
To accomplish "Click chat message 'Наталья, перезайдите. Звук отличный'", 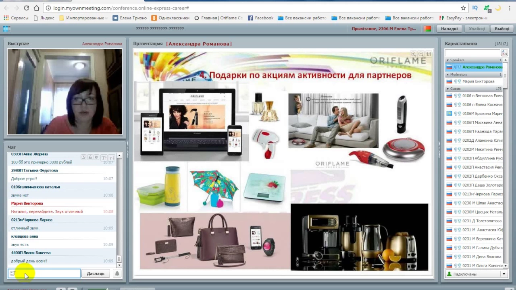I will [x=47, y=211].
